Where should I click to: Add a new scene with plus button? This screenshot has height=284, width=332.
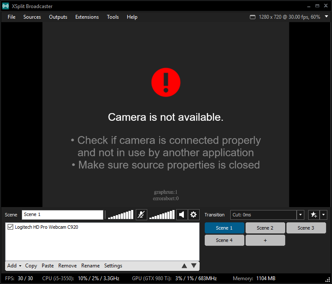[265, 240]
